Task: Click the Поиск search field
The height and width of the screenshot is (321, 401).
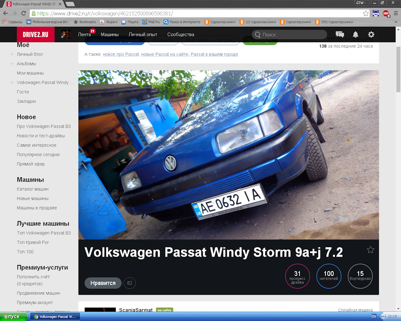Action: coord(289,35)
